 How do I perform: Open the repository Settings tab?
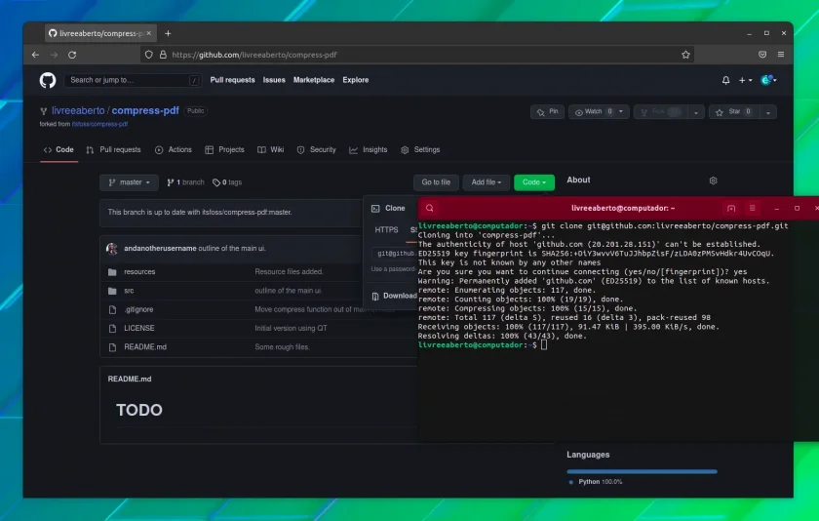[x=420, y=150]
